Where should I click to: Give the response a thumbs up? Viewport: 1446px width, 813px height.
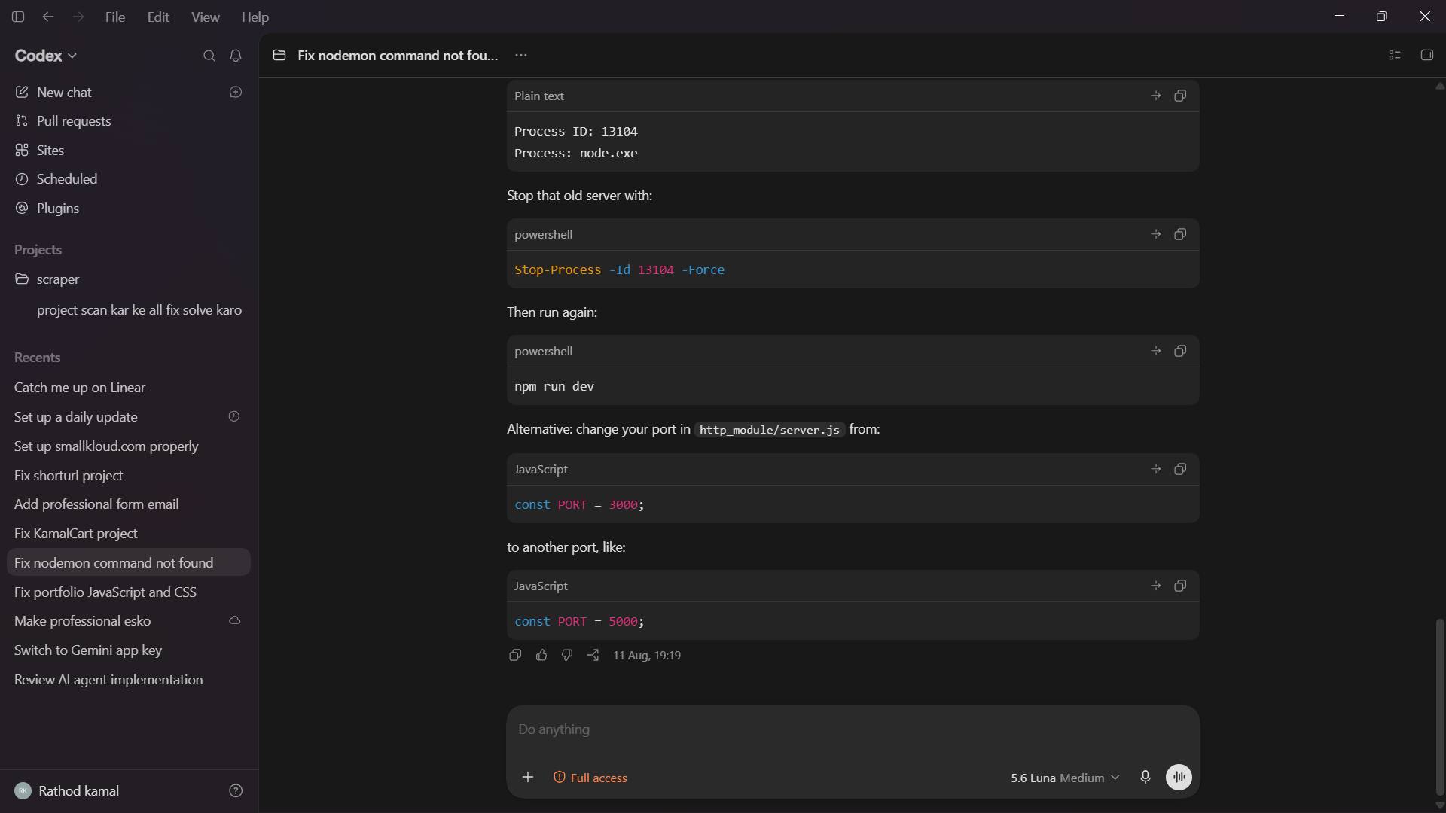(541, 655)
